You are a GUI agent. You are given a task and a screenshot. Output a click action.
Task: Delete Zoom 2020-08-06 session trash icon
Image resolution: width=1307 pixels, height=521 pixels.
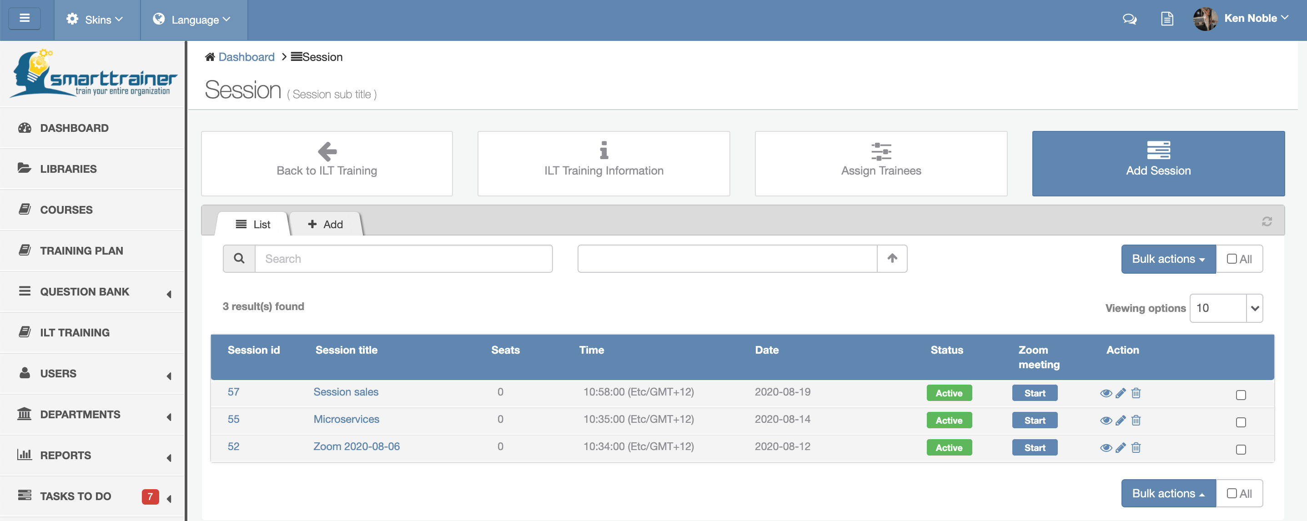[1136, 448]
